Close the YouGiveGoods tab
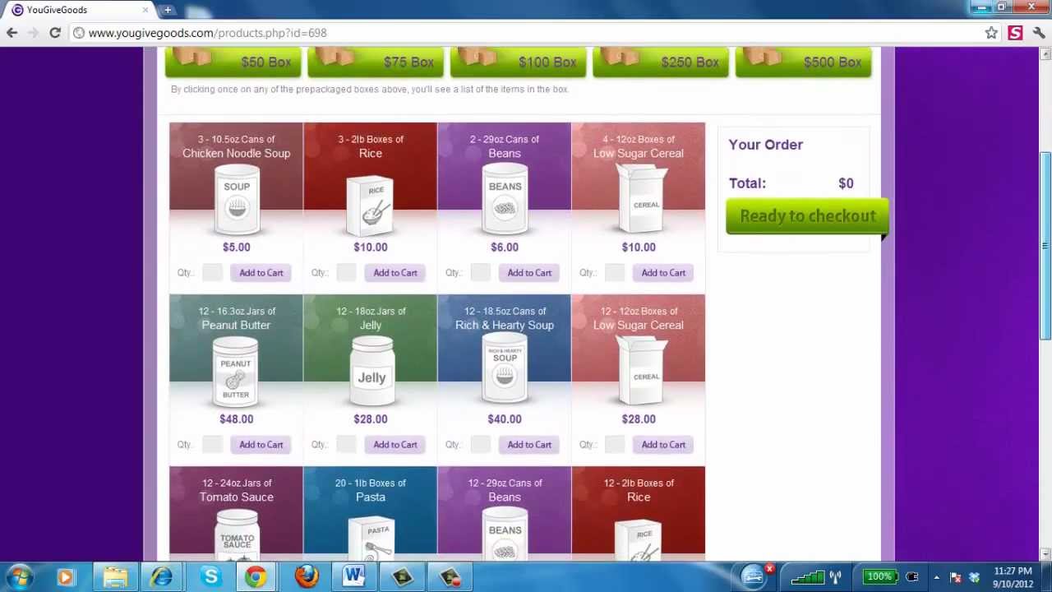This screenshot has height=592, width=1052. coord(145,10)
